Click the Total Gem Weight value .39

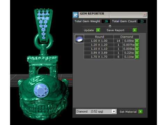pyautogui.click(x=106, y=22)
